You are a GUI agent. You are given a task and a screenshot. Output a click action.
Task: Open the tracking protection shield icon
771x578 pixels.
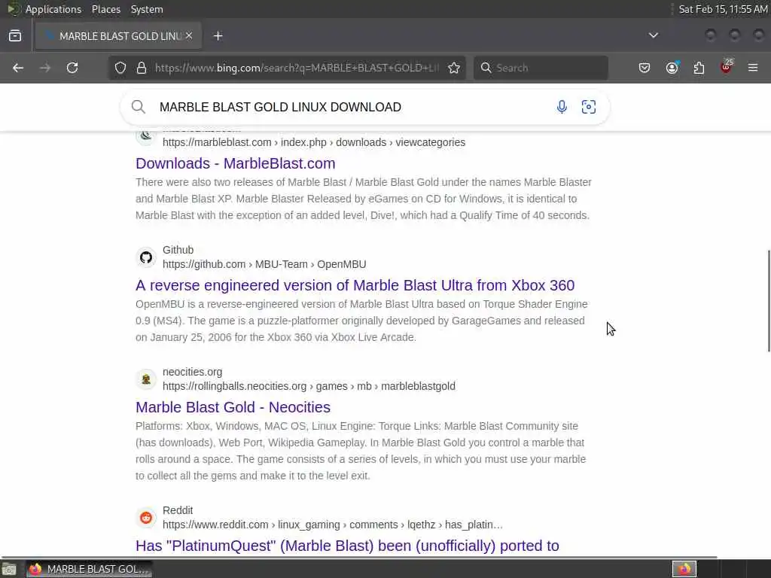pos(120,68)
